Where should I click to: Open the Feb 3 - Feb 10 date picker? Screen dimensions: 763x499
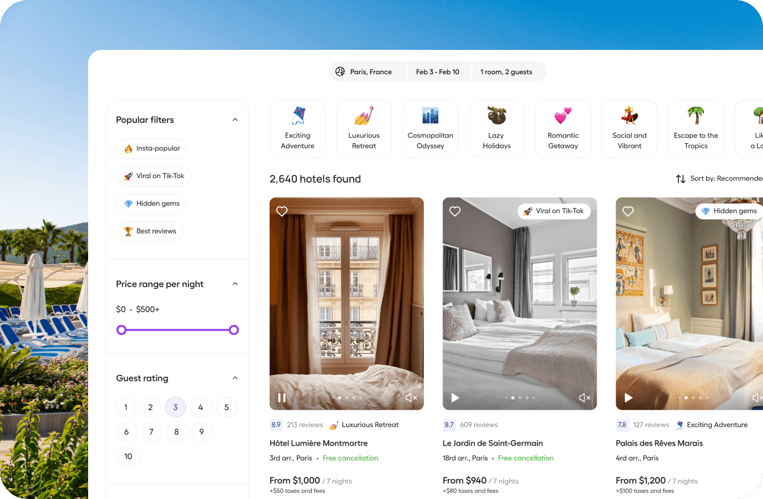(x=438, y=72)
